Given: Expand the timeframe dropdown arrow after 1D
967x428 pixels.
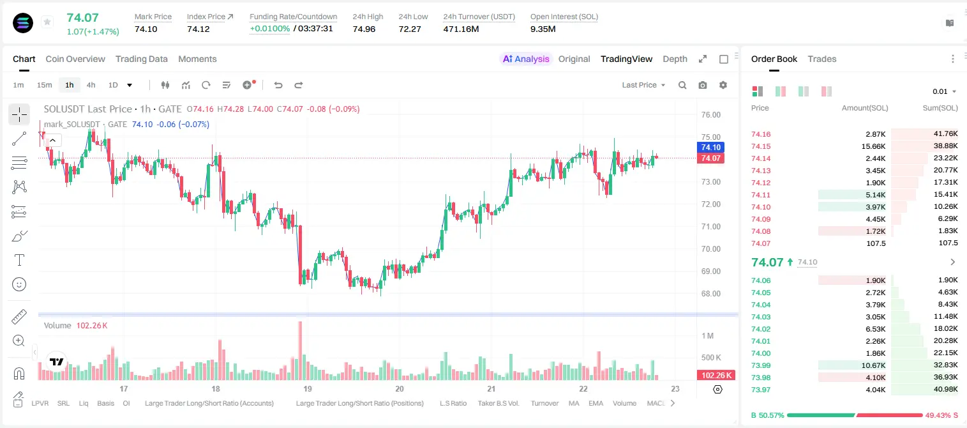Looking at the screenshot, I should [130, 85].
